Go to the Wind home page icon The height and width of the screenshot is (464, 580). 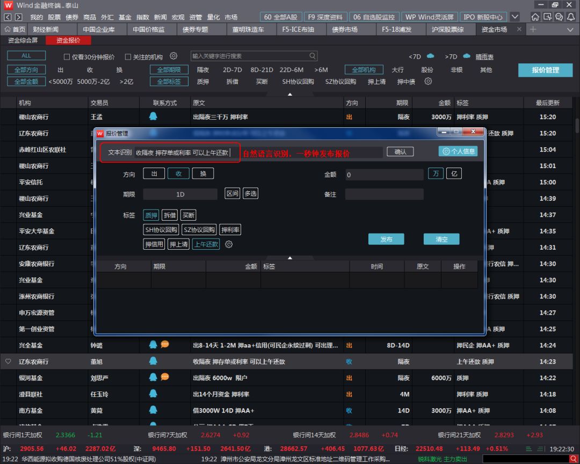click(535, 17)
